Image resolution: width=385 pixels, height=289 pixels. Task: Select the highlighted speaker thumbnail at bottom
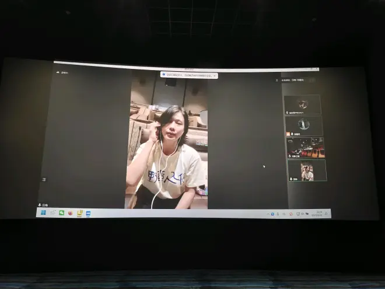coord(307,170)
